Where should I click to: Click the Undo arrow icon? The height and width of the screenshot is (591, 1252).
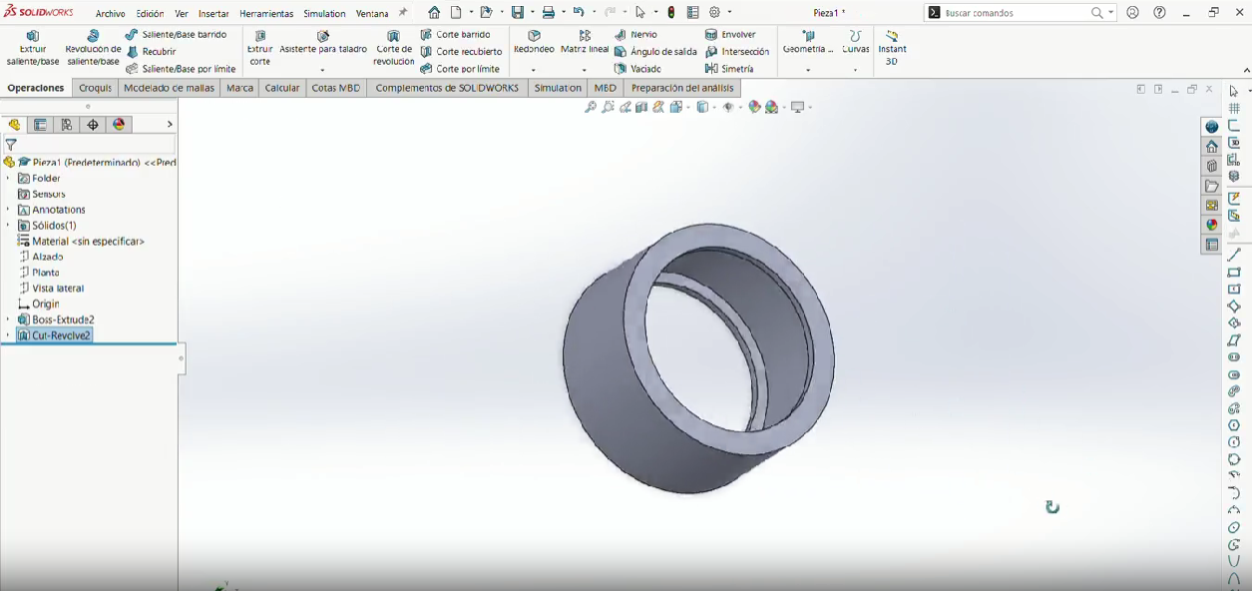578,13
